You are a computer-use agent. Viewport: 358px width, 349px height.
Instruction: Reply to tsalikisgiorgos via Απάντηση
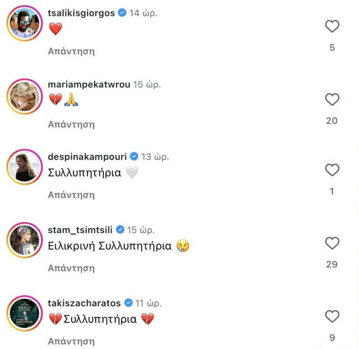pos(71,51)
